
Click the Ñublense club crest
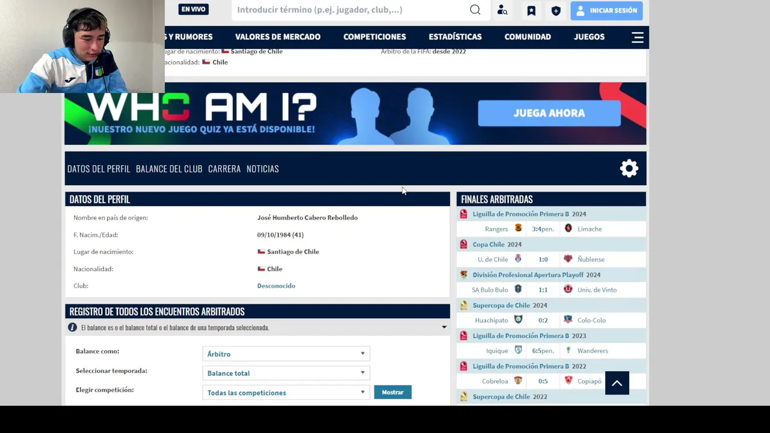click(x=568, y=259)
